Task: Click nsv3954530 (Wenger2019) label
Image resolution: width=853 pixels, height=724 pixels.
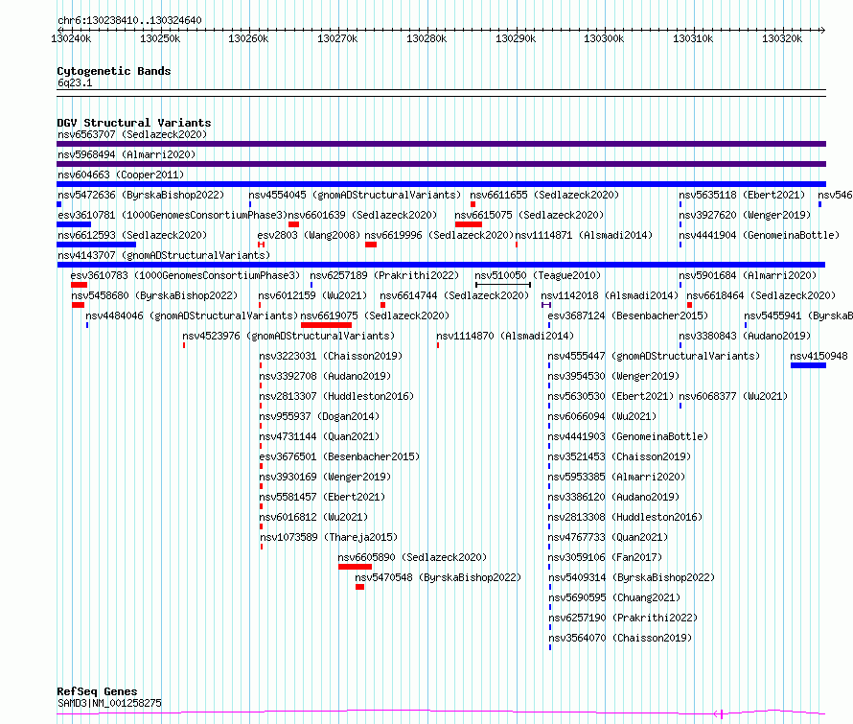Action: [613, 376]
